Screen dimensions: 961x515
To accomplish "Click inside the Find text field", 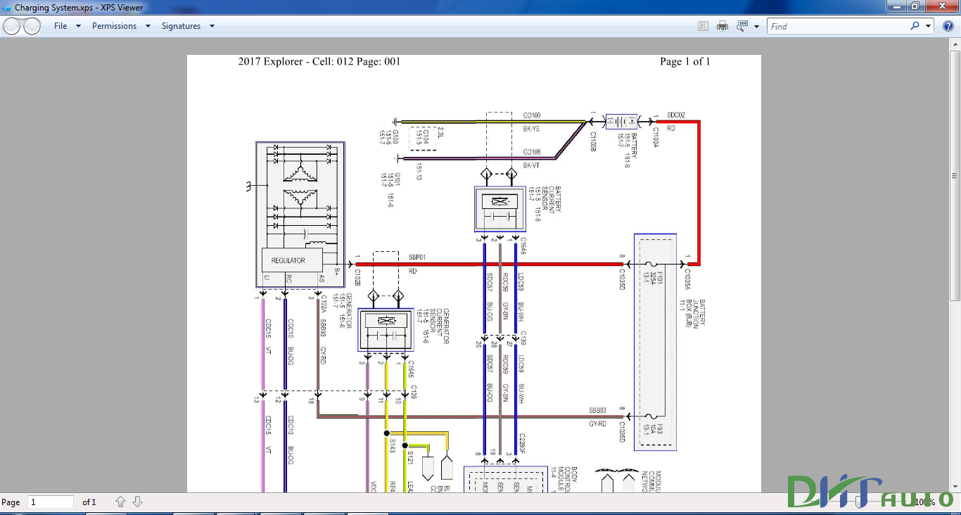I will [837, 26].
